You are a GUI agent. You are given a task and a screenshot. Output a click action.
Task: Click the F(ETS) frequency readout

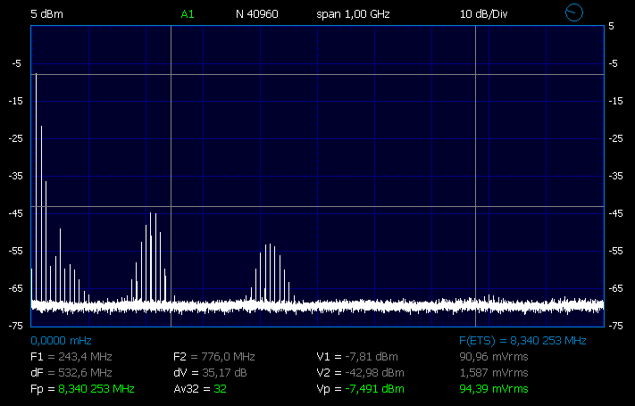click(522, 341)
